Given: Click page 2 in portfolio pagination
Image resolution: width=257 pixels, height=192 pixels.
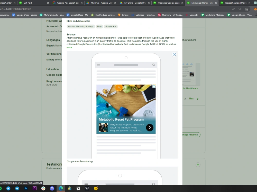Looking at the screenshot, I should pyautogui.click(x=185, y=99).
